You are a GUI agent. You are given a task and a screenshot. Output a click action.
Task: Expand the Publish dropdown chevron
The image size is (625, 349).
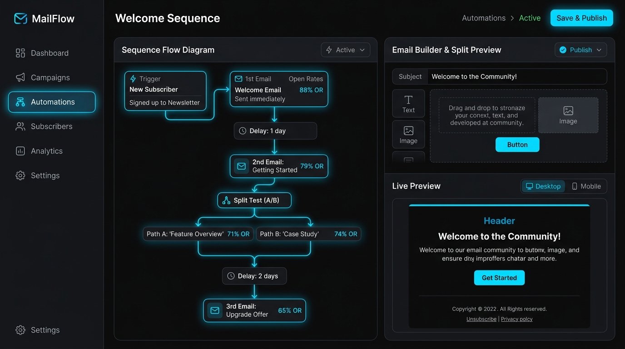599,50
